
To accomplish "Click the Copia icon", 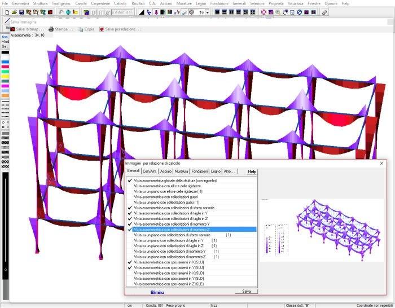I will click(81, 29).
